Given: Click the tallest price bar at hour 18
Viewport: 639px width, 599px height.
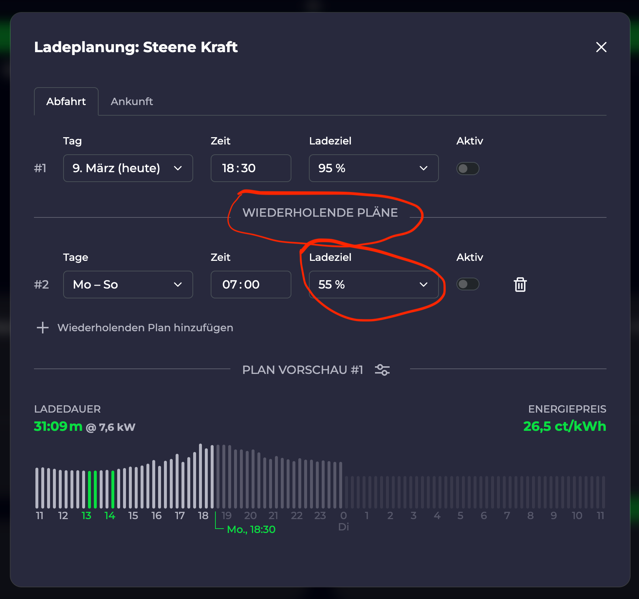Looking at the screenshot, I should click(x=200, y=476).
